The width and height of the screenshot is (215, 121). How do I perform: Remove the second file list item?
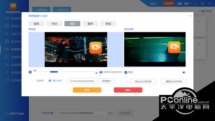click(199, 44)
